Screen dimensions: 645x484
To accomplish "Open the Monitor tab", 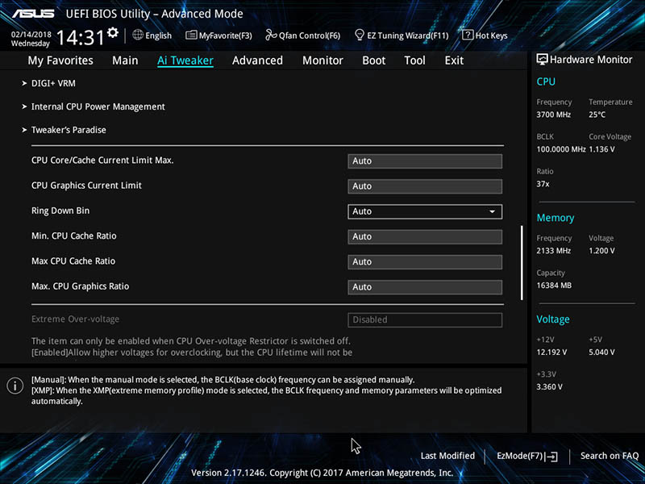I will tap(322, 60).
